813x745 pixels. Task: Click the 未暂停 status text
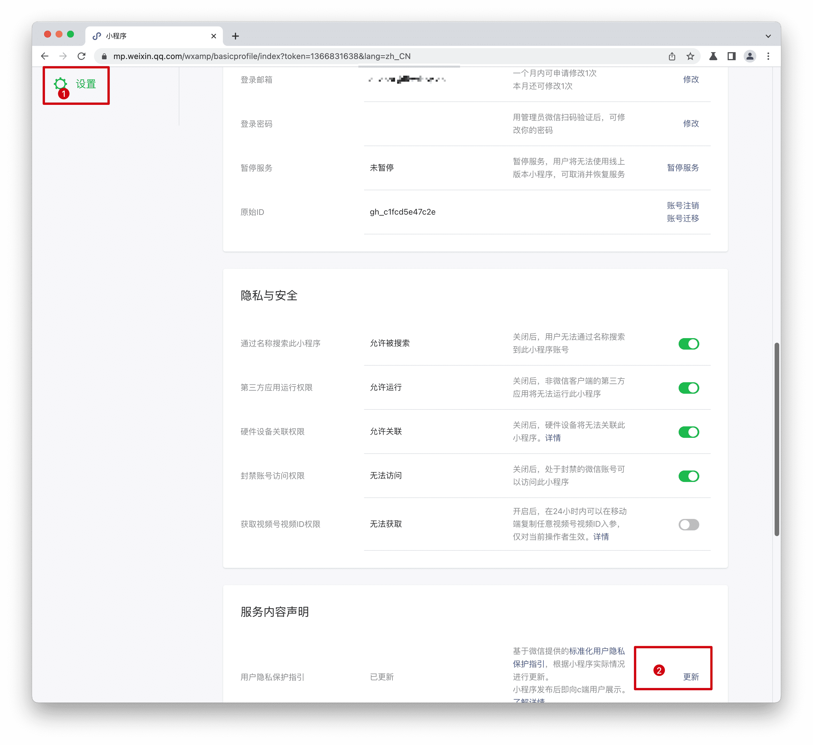pyautogui.click(x=382, y=168)
